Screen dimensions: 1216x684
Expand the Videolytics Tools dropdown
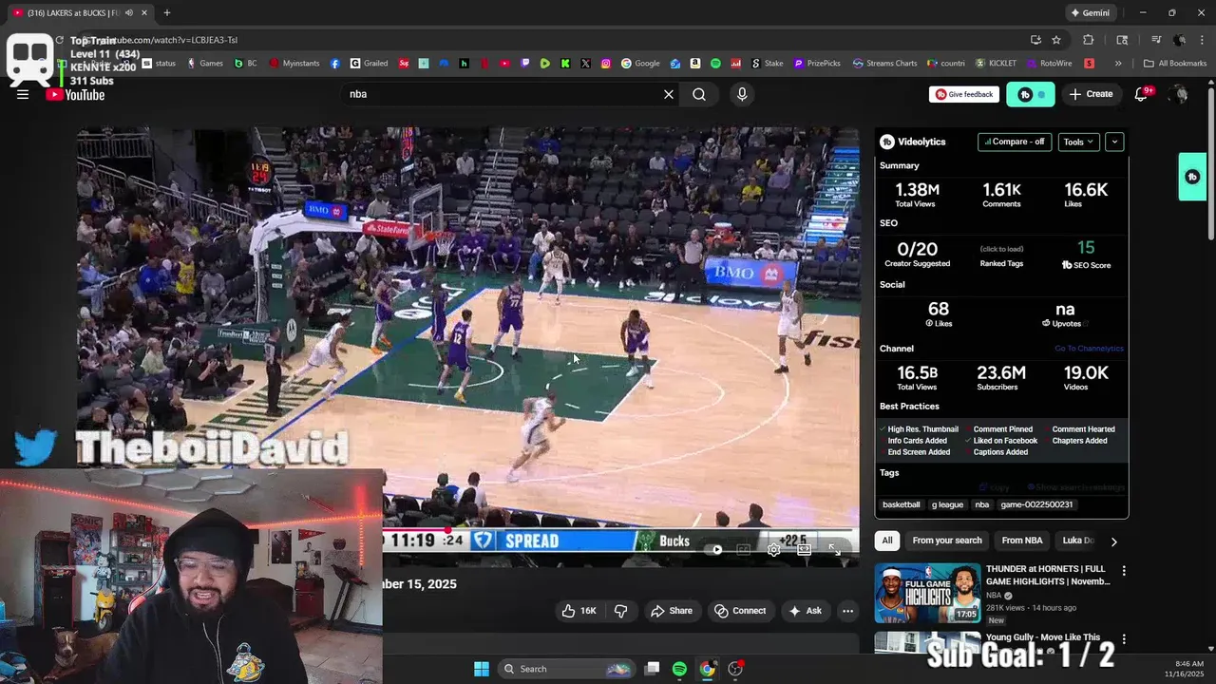(1078, 142)
